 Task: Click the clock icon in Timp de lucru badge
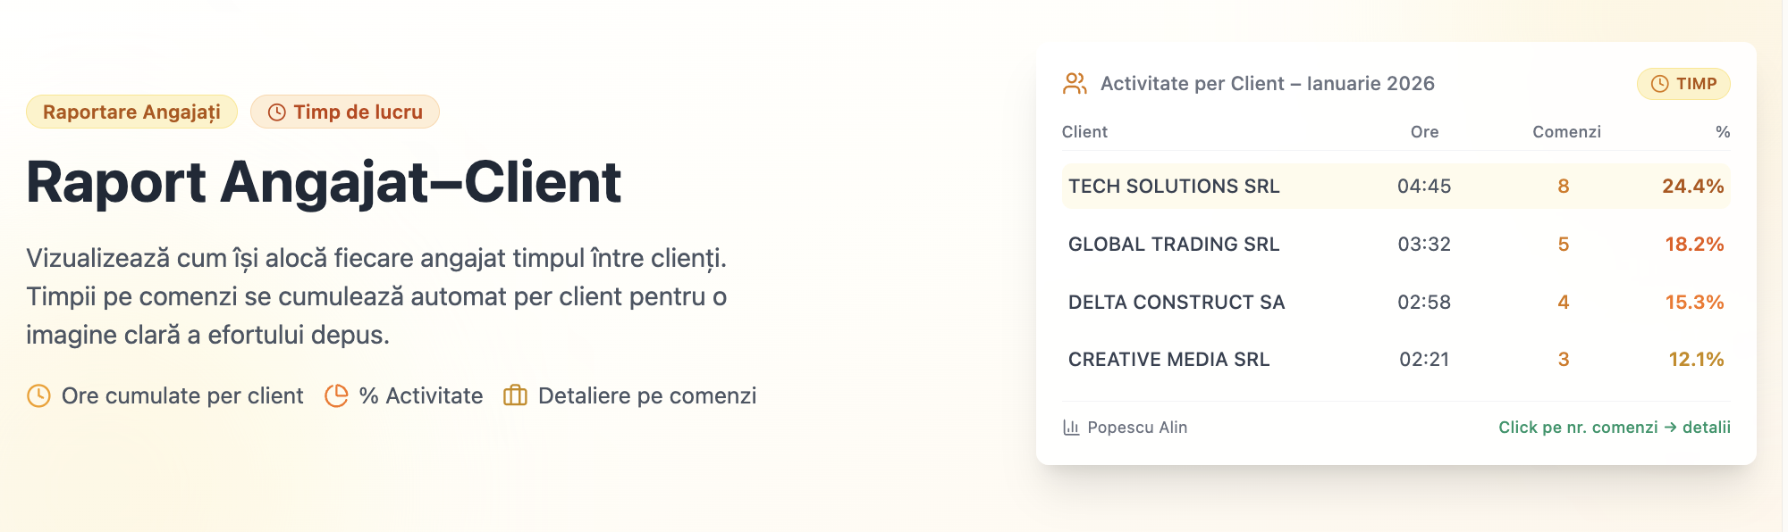point(277,112)
